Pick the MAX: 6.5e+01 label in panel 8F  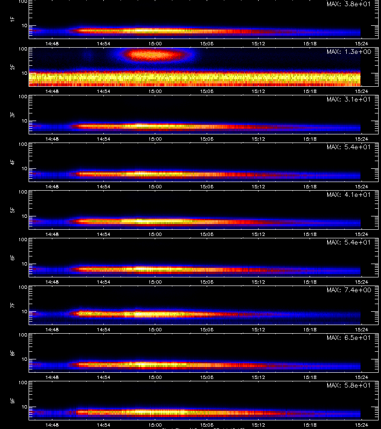click(349, 337)
